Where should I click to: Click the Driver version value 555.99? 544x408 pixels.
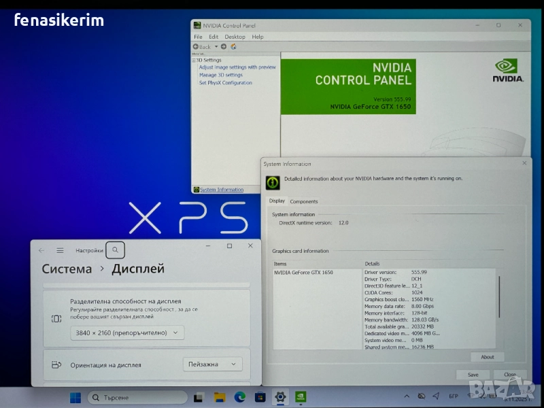[419, 273]
